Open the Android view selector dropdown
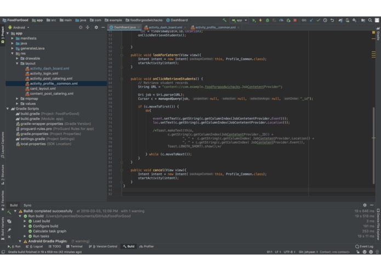 pyautogui.click(x=19, y=27)
